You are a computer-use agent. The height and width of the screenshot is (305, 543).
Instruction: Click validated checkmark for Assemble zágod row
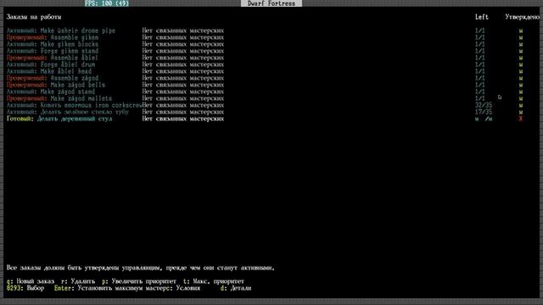coord(520,78)
